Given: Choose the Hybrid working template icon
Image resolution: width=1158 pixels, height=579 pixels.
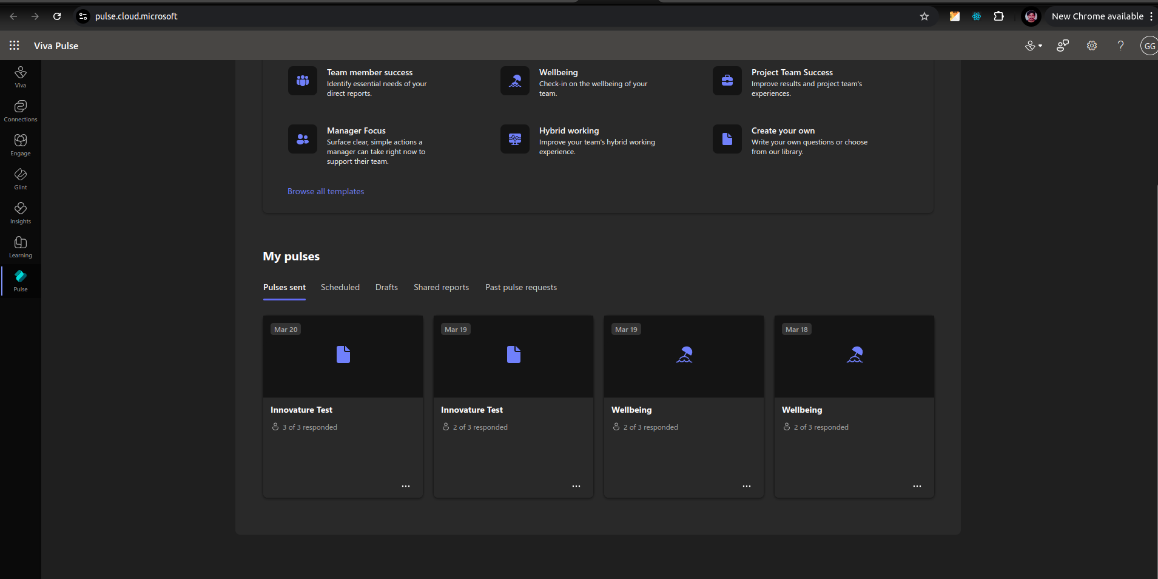Looking at the screenshot, I should [x=515, y=139].
